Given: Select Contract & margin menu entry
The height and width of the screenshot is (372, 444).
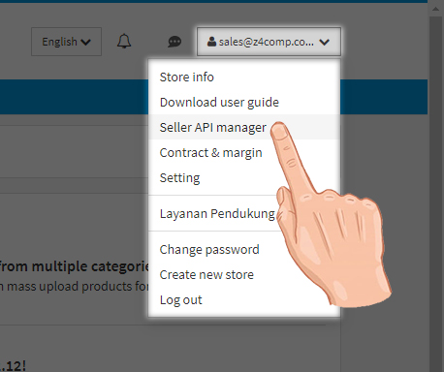Looking at the screenshot, I should [x=244, y=152].
